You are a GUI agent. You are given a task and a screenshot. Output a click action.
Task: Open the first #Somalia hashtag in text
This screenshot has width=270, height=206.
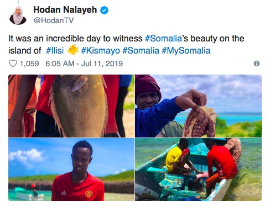[163, 39]
